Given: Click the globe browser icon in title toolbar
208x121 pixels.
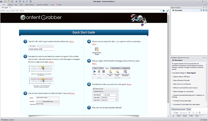Looking at the screenshot, I should (x=20, y=2).
